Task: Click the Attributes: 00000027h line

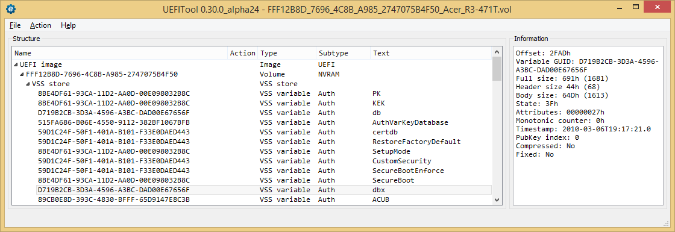Action: (560, 112)
